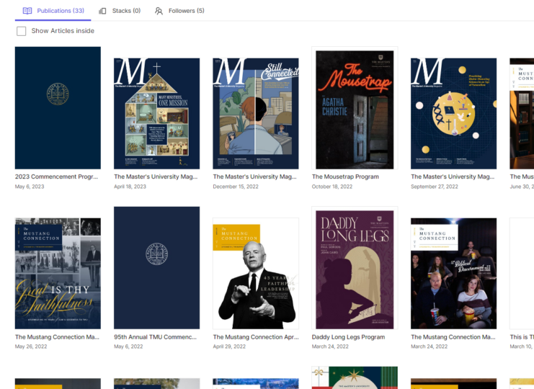
Task: Click the Publications book icon
Action: (27, 11)
